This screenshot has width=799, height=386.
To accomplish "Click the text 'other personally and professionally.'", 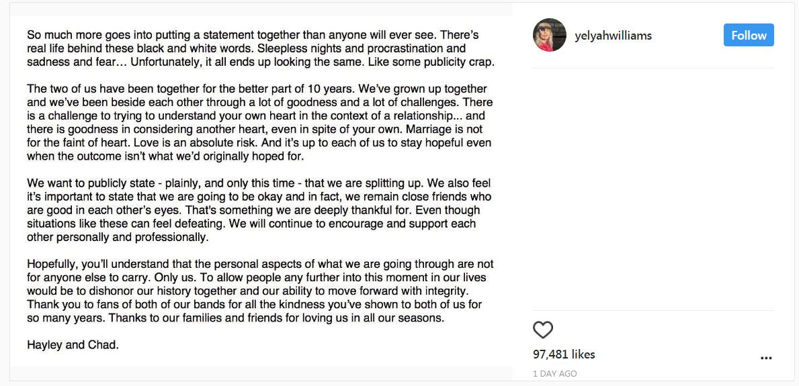I will 118,237.
